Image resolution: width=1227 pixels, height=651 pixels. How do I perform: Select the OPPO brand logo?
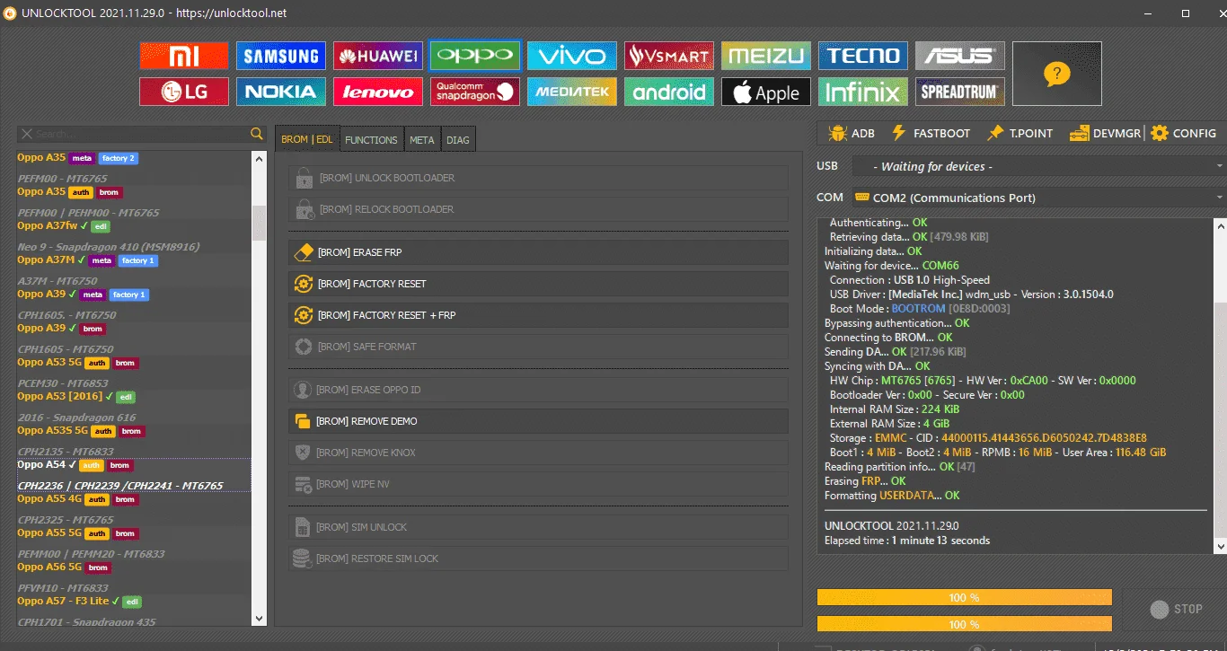point(475,56)
